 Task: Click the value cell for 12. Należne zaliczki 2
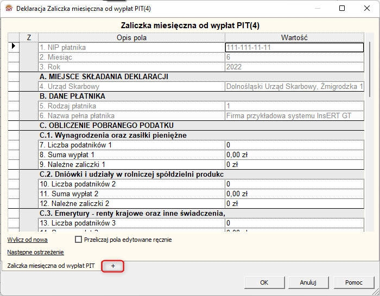294,203
